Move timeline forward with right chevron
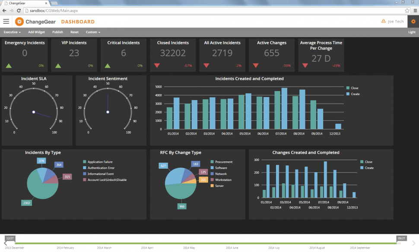419x252 pixels. click(414, 243)
